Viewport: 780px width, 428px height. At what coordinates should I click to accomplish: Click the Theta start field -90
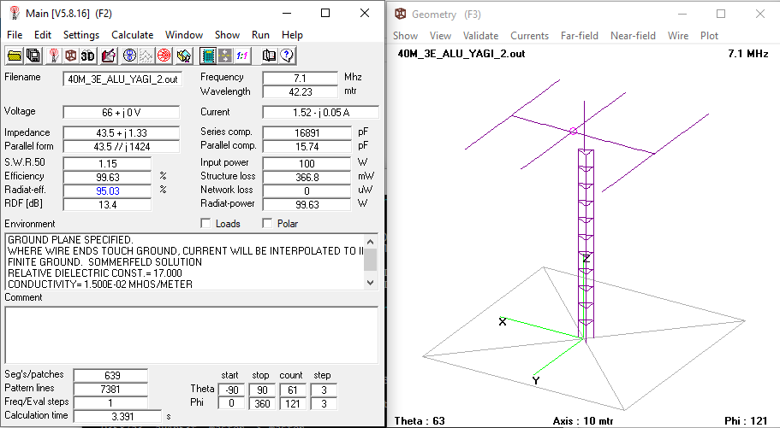(231, 390)
